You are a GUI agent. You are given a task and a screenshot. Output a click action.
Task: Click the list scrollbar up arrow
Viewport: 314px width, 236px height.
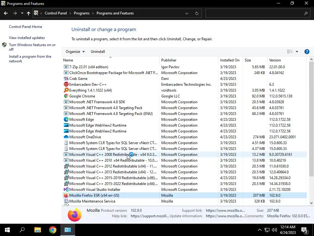tap(311, 59)
